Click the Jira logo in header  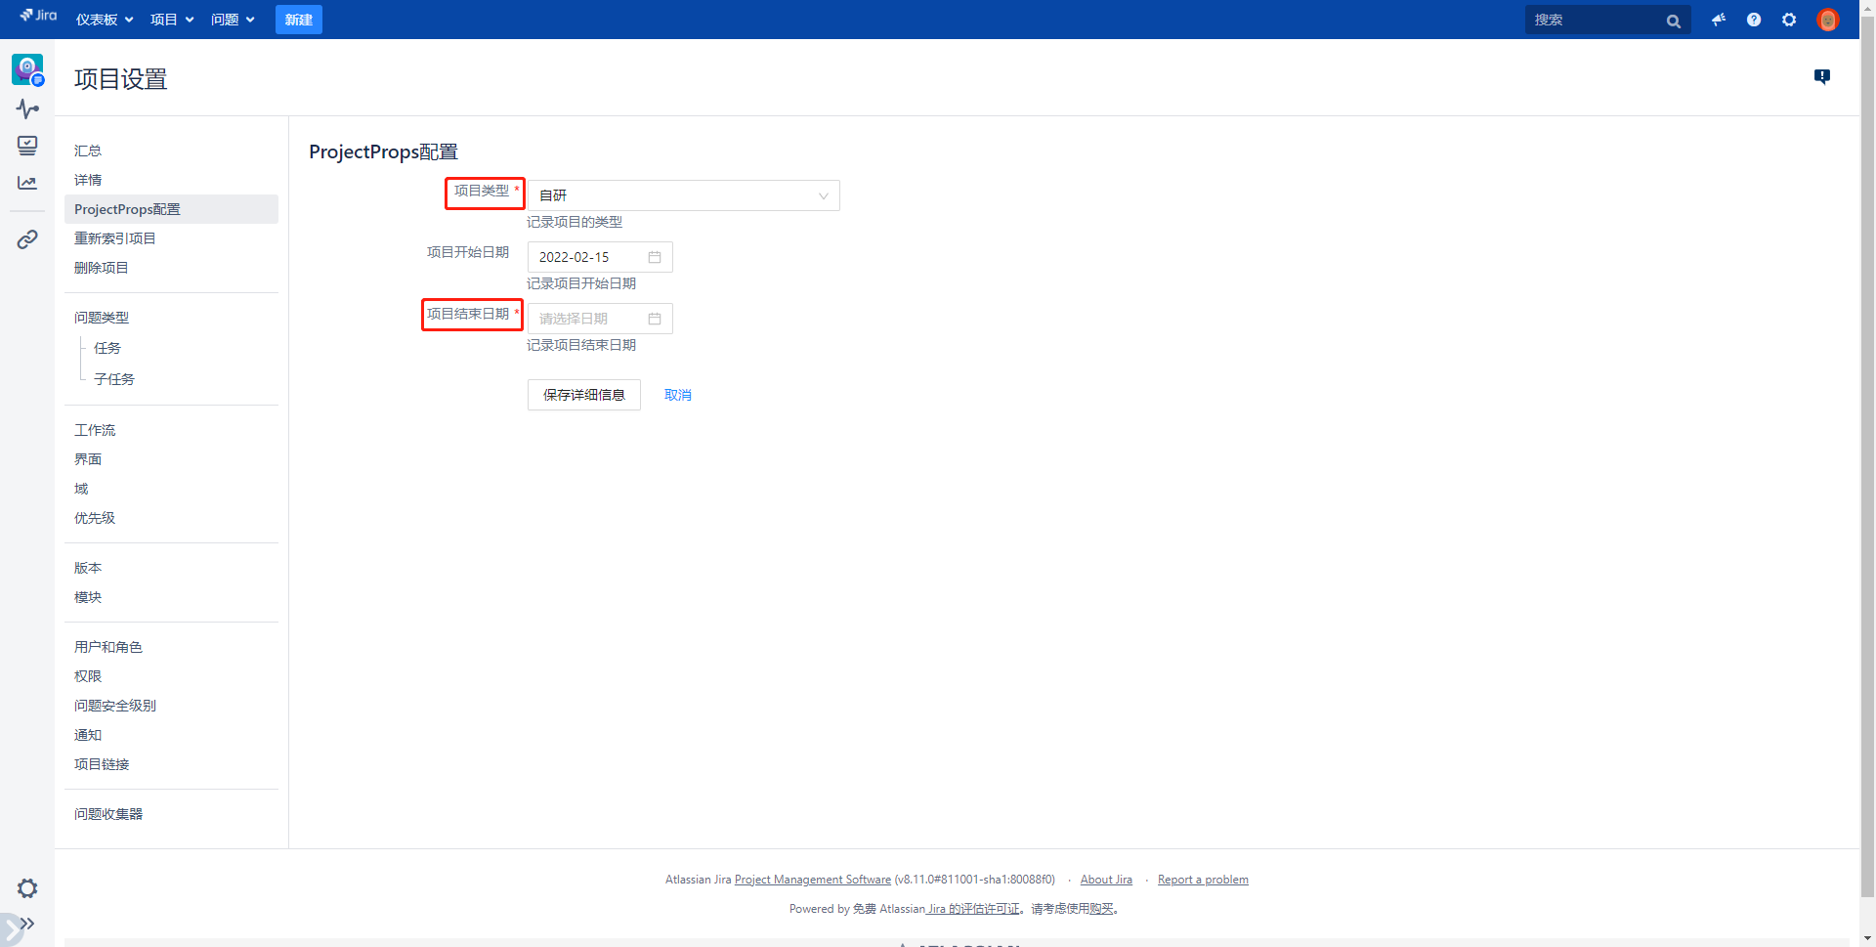[x=39, y=16]
